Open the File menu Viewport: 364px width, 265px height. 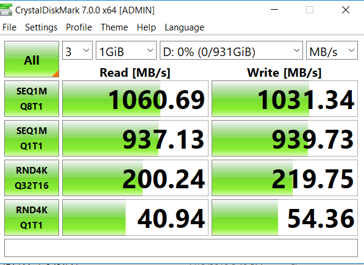pyautogui.click(x=9, y=27)
